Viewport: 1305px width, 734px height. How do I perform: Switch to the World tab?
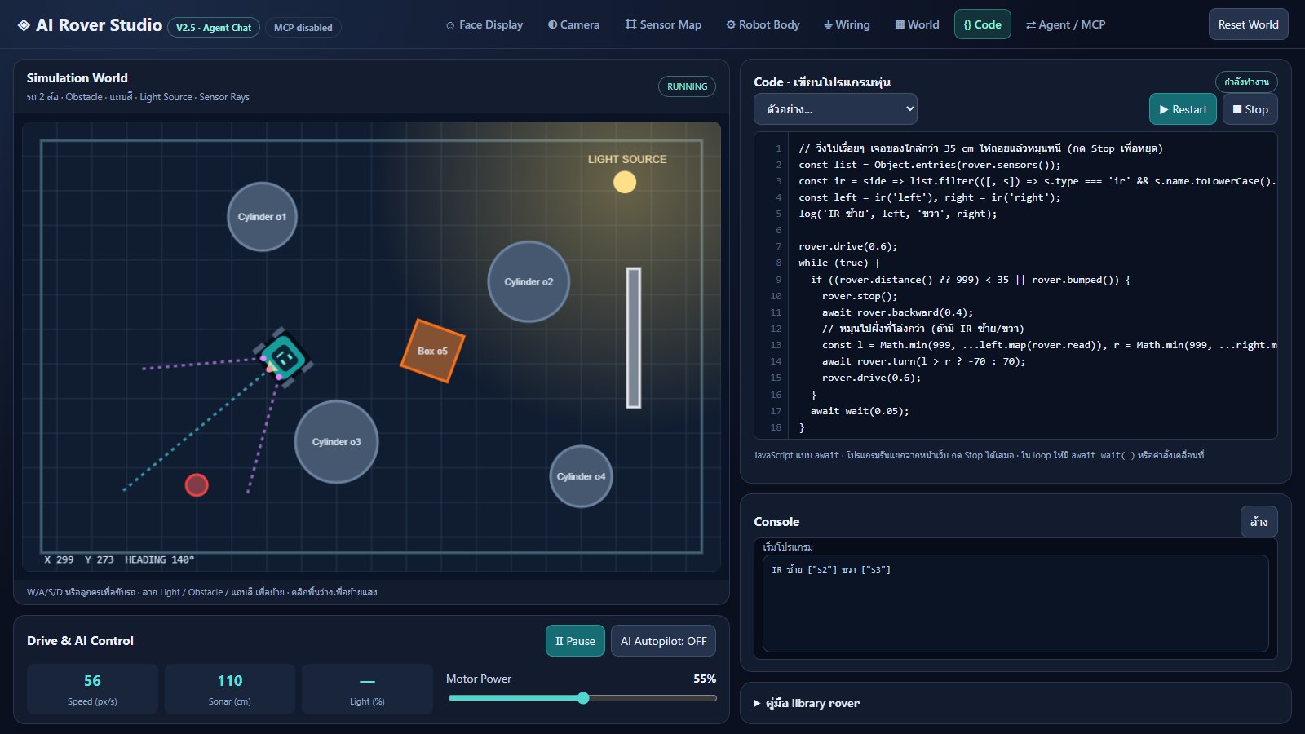tap(918, 24)
